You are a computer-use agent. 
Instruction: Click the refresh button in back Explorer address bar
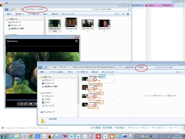click(96, 9)
